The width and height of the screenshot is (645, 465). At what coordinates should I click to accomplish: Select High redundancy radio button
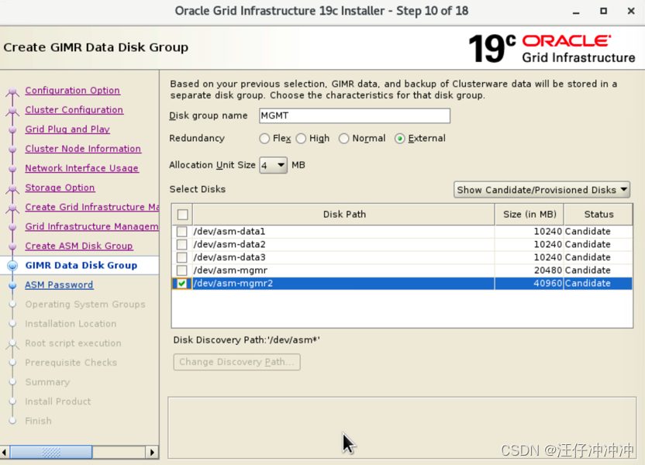click(x=301, y=139)
